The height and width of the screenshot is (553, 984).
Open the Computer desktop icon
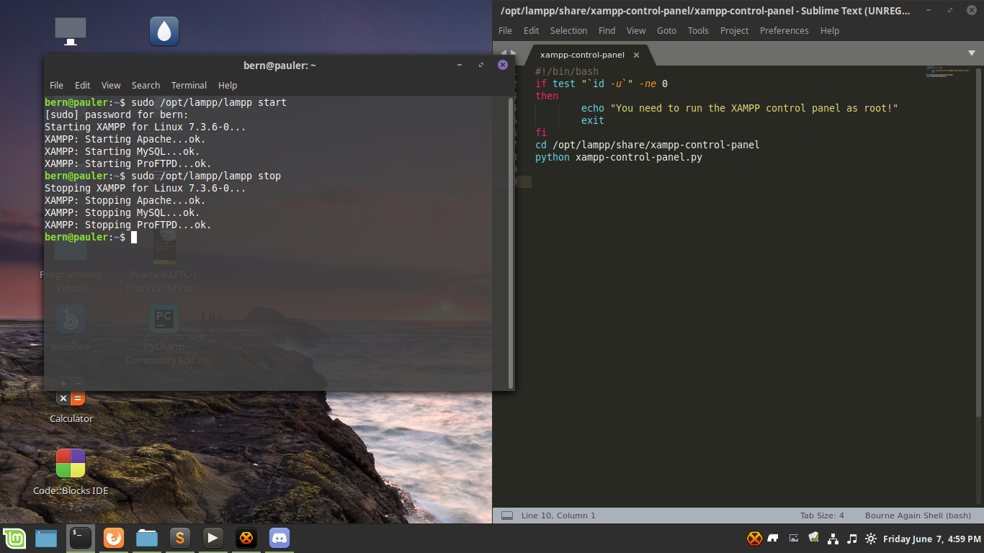(71, 32)
